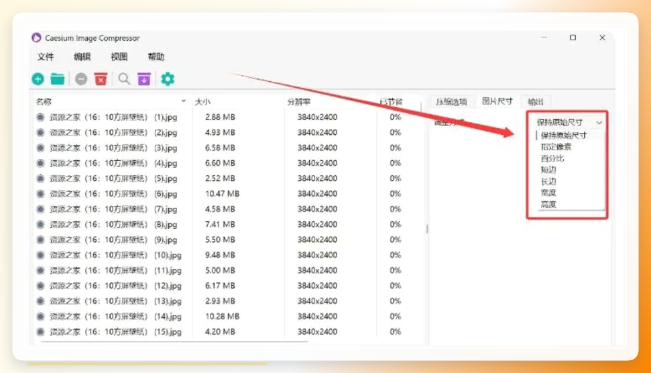Select file row ending (9).jpg

228,240
